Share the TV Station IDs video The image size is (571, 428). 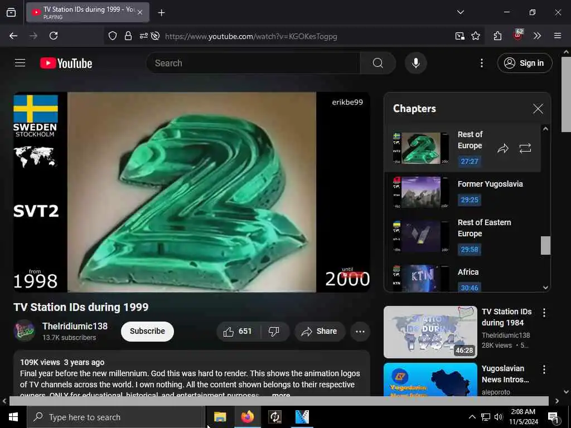tap(320, 332)
